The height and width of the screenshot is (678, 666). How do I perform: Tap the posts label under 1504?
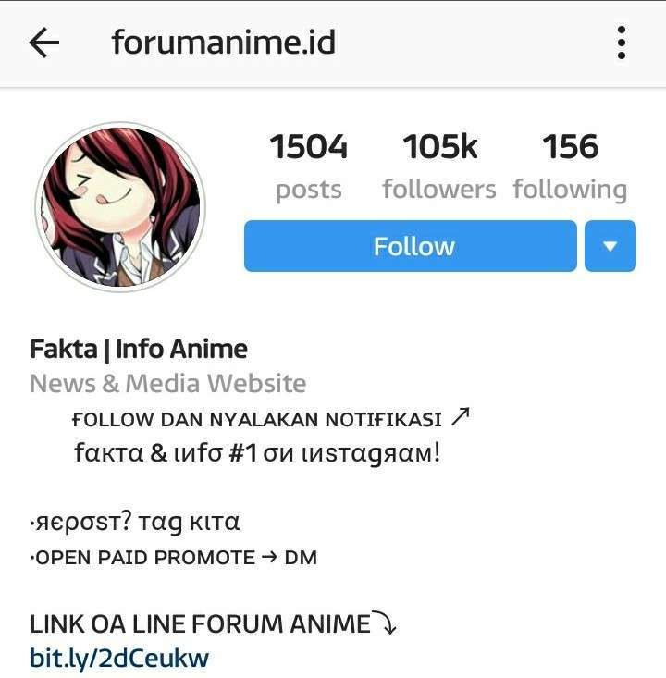coord(309,190)
